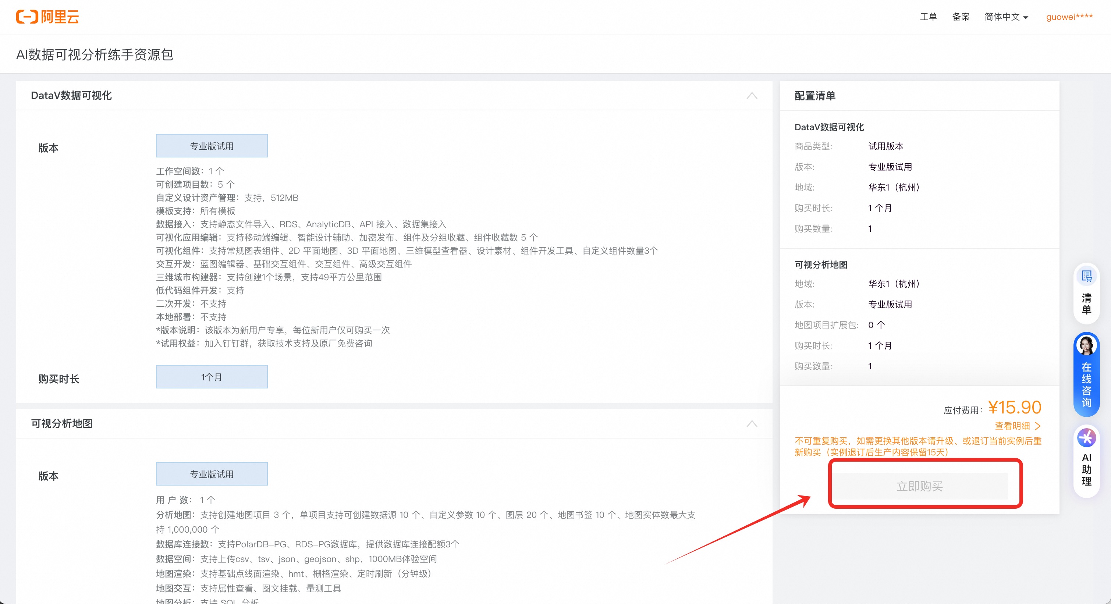Collapse the DataV数据可视化 section
Viewport: 1111px width, 604px height.
[x=752, y=96]
